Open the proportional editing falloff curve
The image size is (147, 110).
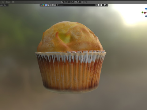pyautogui.click(x=85, y=2)
